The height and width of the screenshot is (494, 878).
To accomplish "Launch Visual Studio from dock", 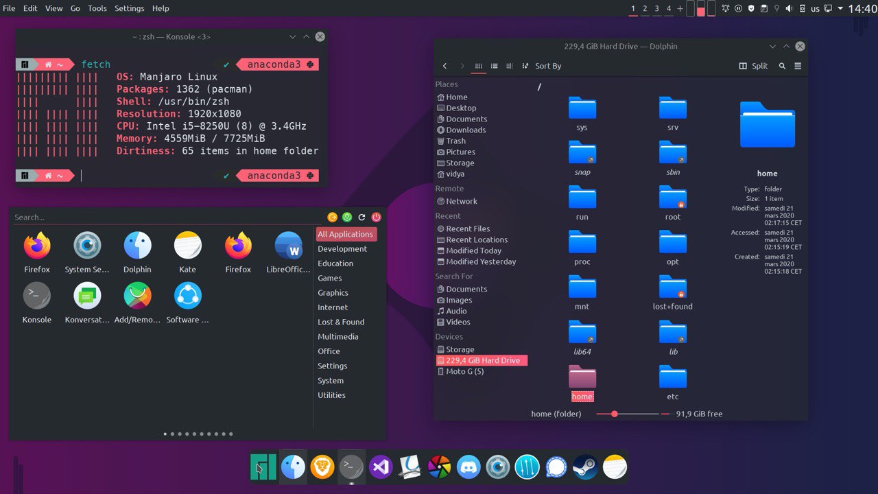I will (x=381, y=467).
